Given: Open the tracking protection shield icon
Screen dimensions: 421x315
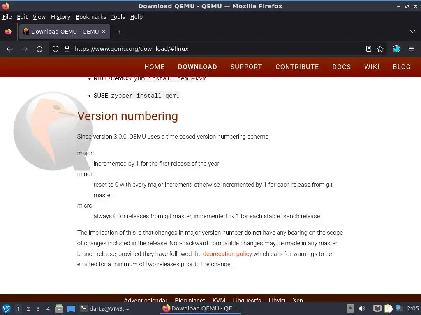Looking at the screenshot, I should pos(56,49).
